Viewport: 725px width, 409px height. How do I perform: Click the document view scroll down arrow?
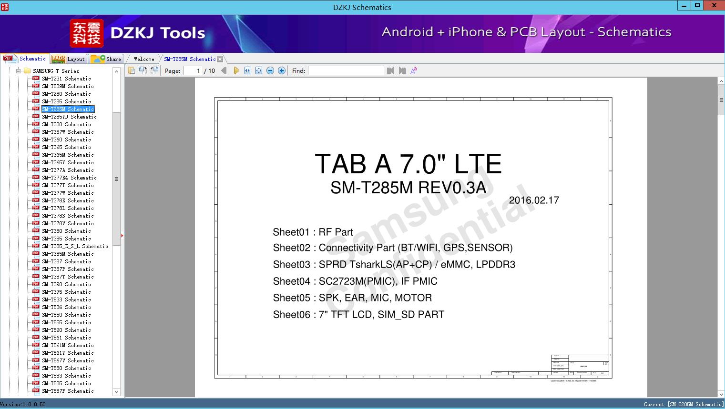click(721, 394)
